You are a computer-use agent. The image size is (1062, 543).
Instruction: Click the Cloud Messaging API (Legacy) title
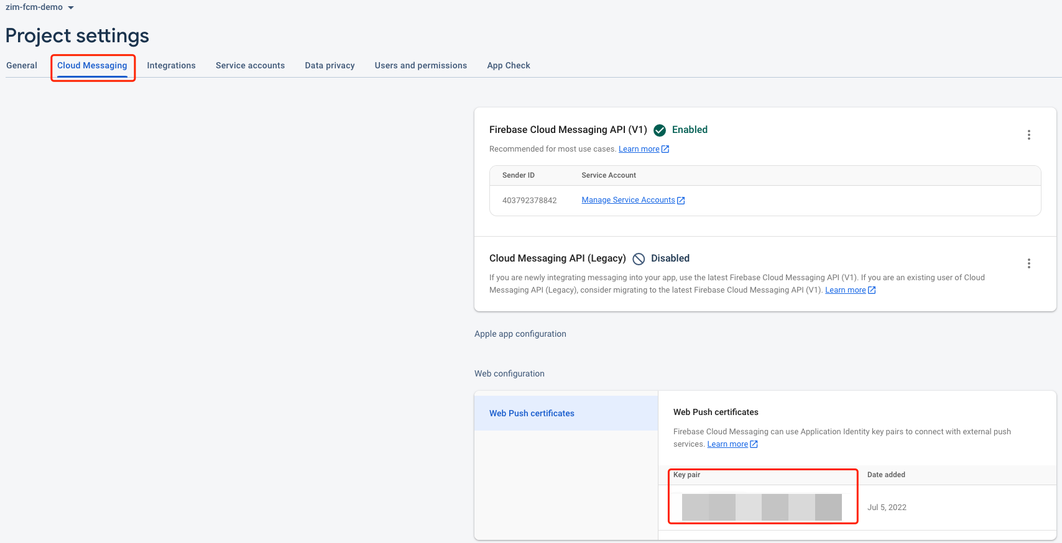557,258
